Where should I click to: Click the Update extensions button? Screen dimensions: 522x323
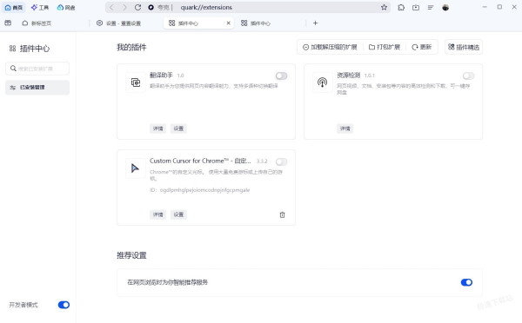[x=422, y=47]
